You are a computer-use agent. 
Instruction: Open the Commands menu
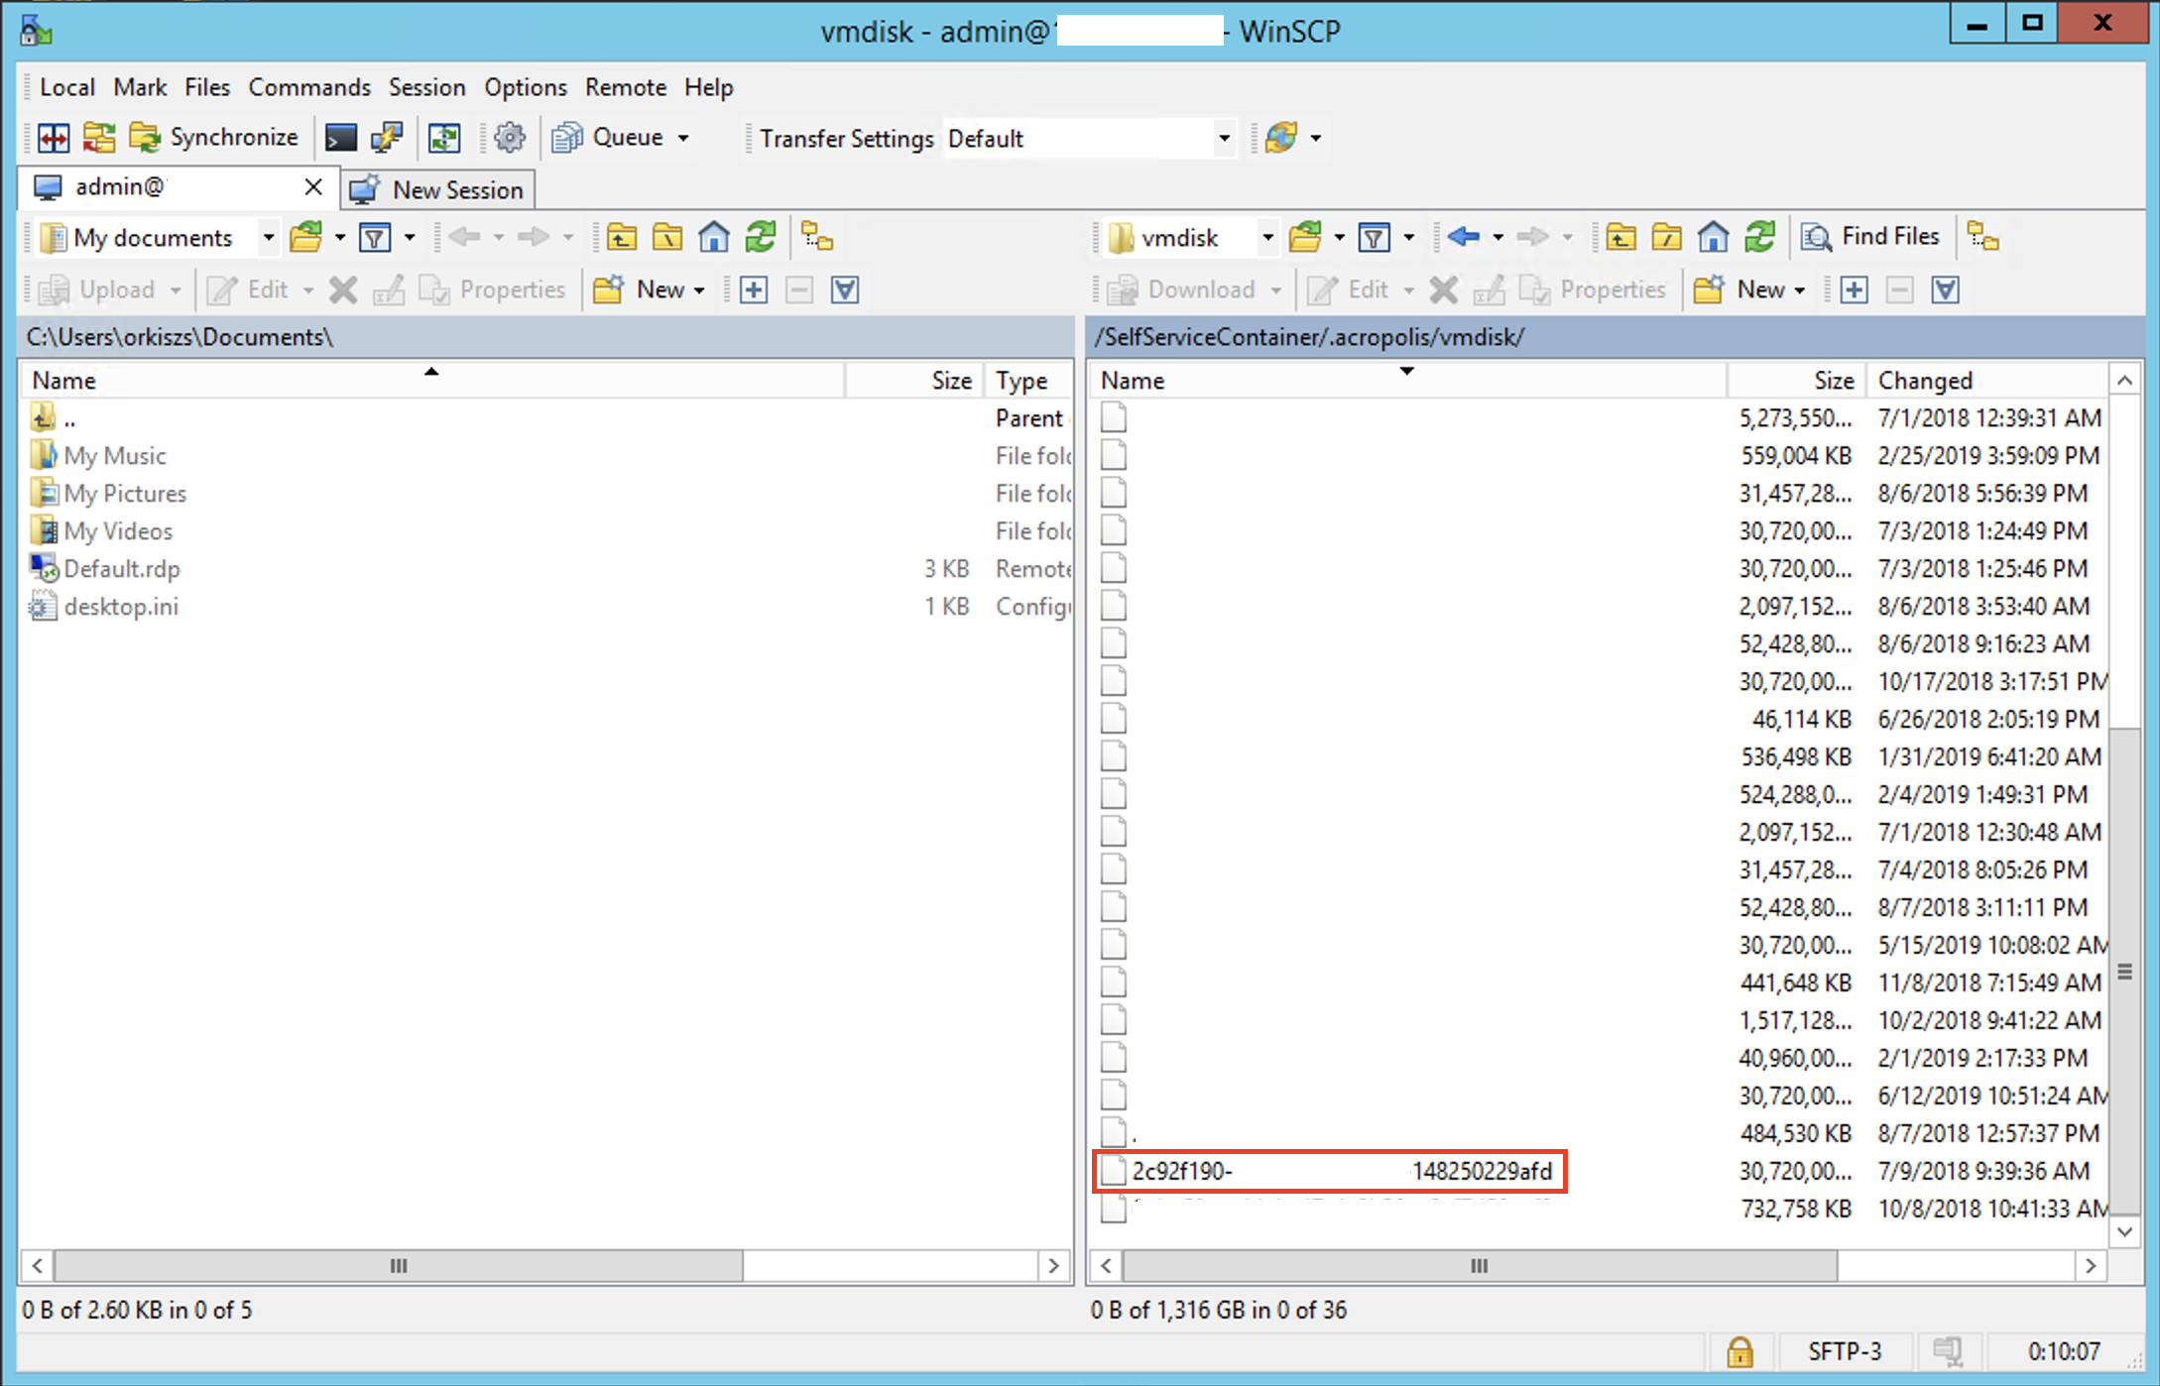click(x=308, y=87)
